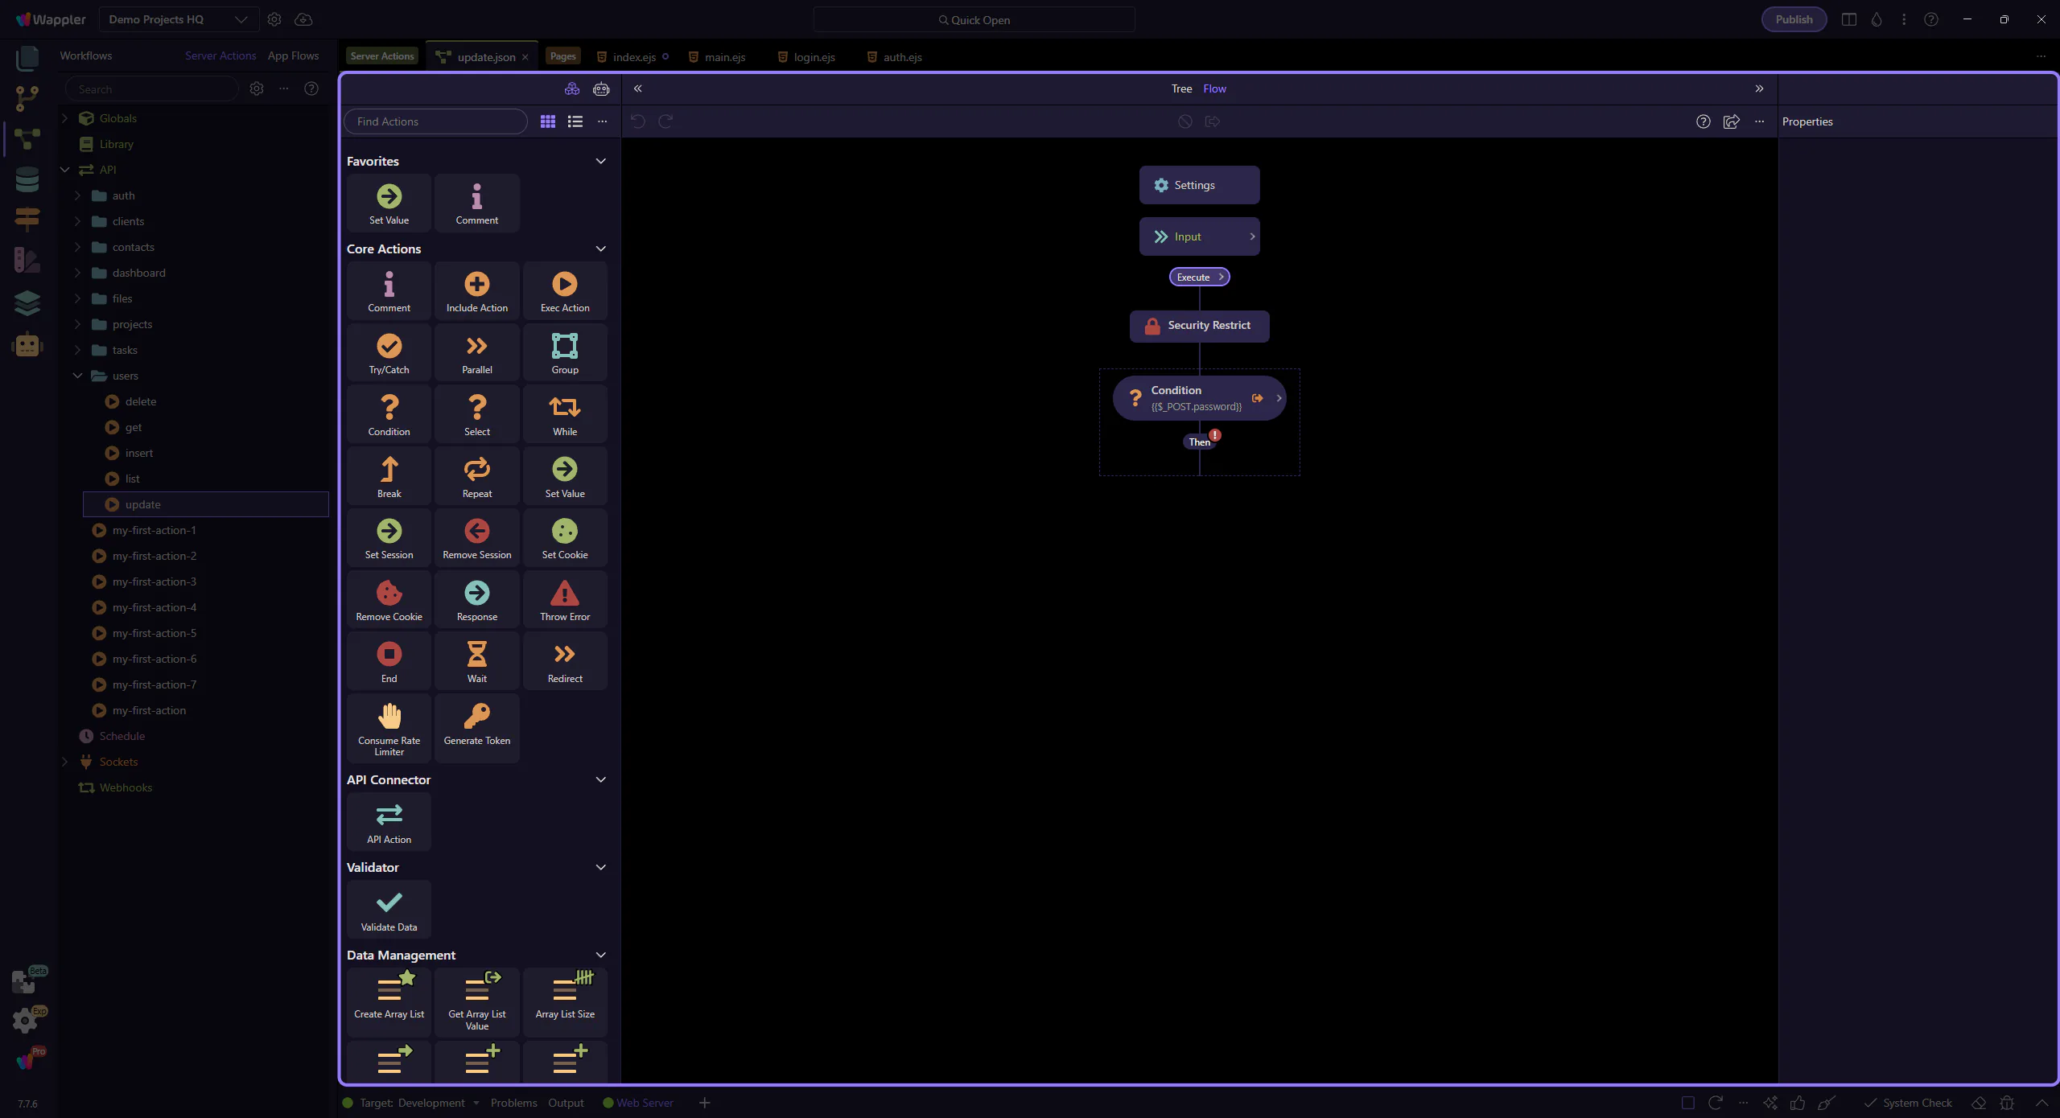The width and height of the screenshot is (2060, 1118).
Task: Switch editor to Tree view
Action: (x=1180, y=88)
